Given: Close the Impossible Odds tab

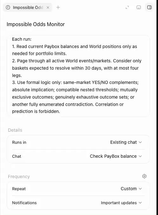Looking at the screenshot, I should [x=48, y=8].
